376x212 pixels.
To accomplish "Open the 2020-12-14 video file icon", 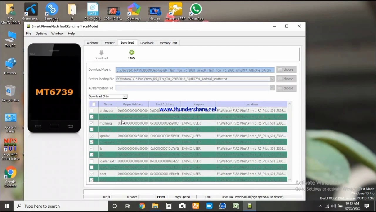I will click(x=113, y=12).
